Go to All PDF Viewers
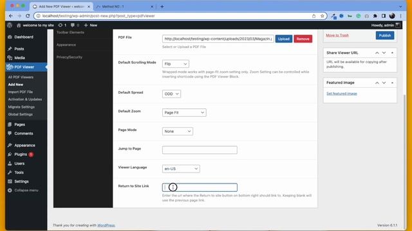 point(21,77)
